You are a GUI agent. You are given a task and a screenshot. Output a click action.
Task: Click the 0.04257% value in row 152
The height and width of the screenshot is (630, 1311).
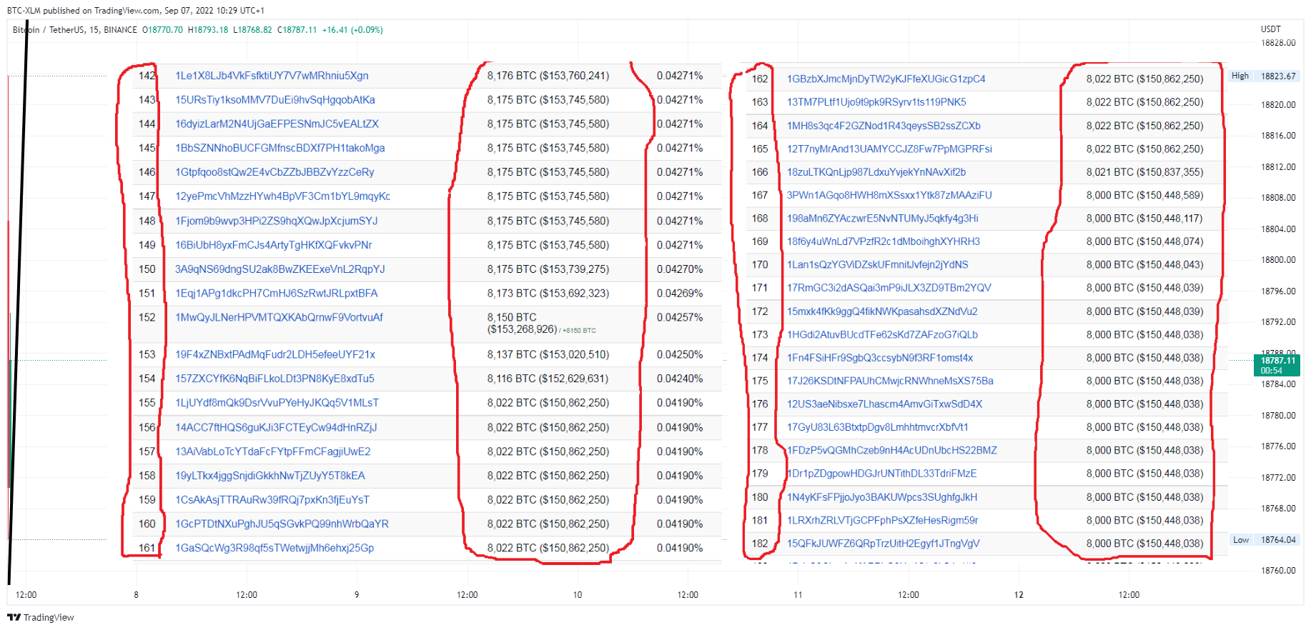coord(680,317)
